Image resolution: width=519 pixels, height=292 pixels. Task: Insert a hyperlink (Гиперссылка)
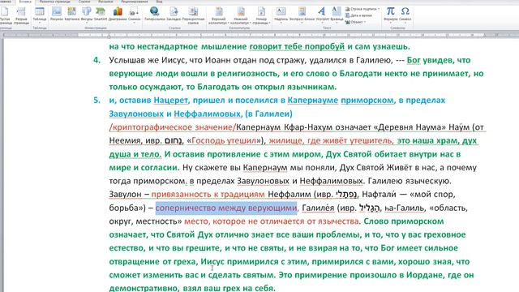(x=155, y=15)
